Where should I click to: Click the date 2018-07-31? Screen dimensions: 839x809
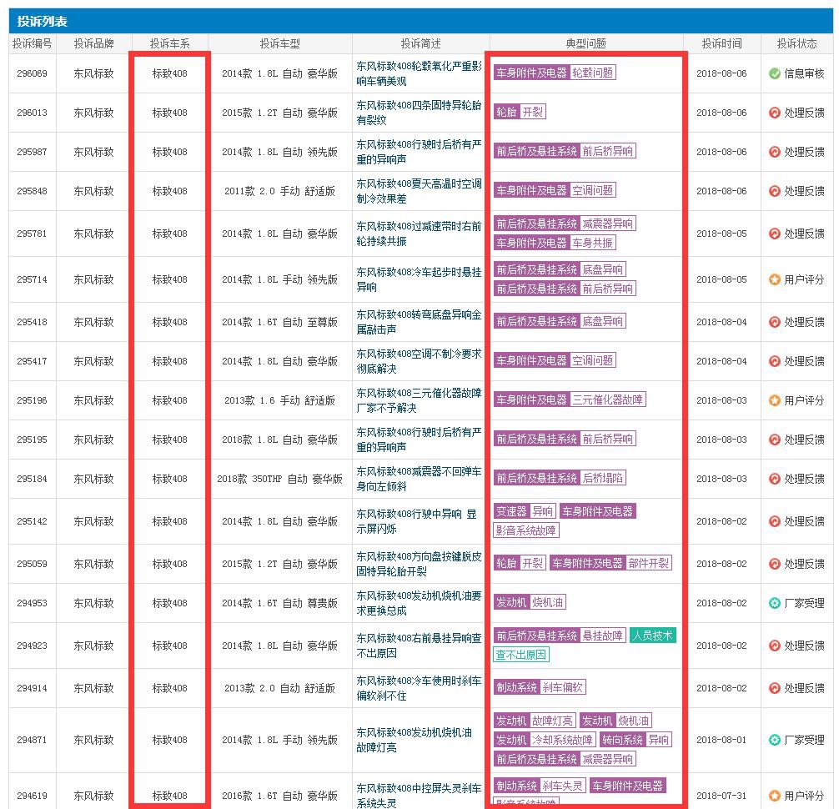click(x=721, y=796)
